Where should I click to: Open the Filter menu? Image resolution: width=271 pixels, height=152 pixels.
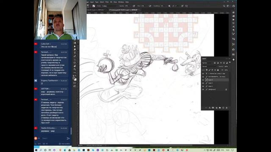click(x=107, y=2)
